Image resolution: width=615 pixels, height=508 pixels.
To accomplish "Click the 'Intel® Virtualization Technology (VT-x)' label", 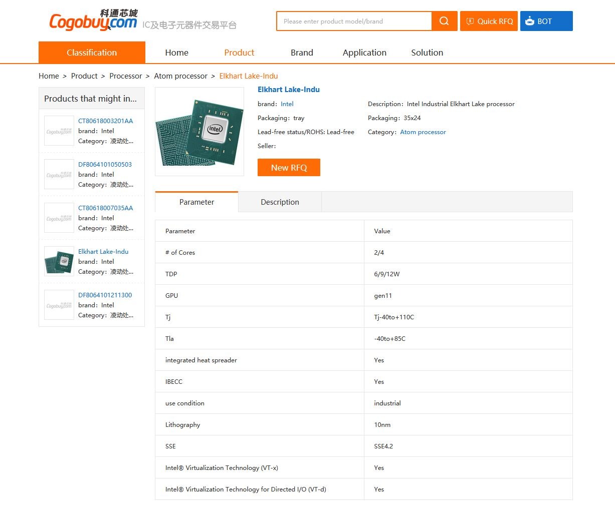I will click(x=222, y=468).
